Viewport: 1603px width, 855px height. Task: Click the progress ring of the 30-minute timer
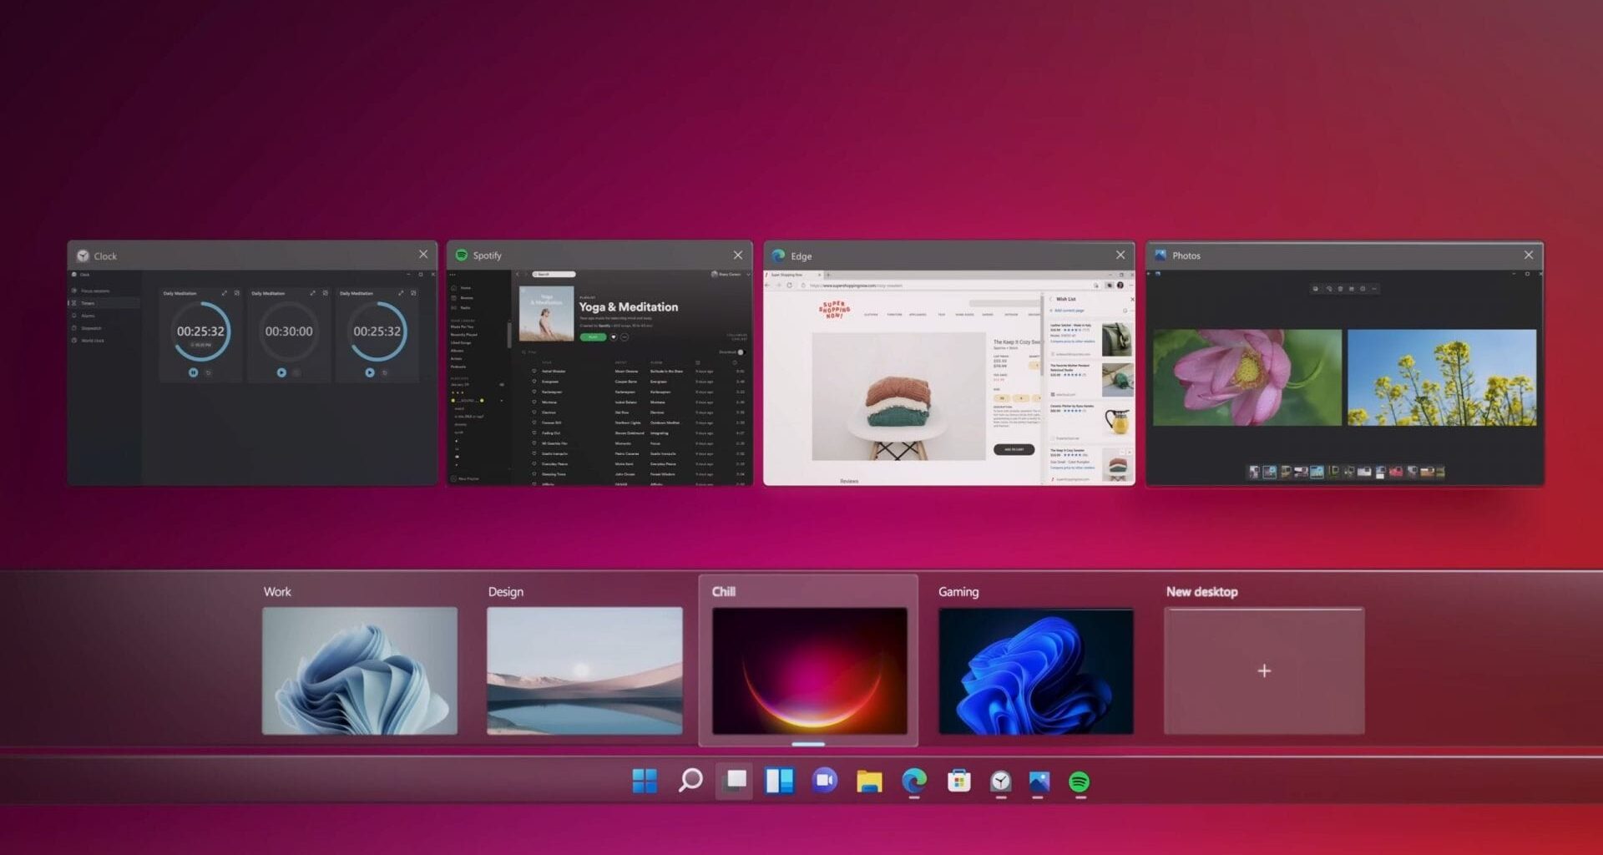point(288,331)
